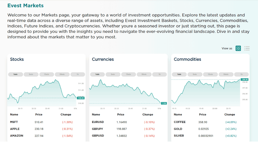This screenshot has width=258, height=155.
Task: Click the Stocks card heading
Action: click(17, 59)
